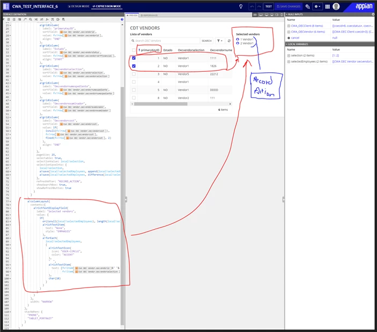377x332 pixels.
Task: Switch to EXPRESSION MODE
Action: click(x=107, y=6)
